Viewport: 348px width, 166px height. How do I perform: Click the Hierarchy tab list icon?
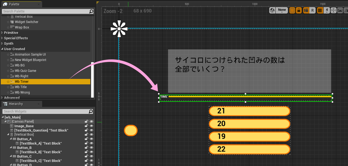point(6,104)
